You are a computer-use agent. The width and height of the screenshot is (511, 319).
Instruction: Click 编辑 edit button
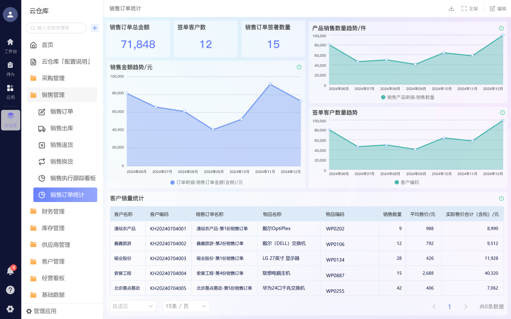(x=498, y=9)
